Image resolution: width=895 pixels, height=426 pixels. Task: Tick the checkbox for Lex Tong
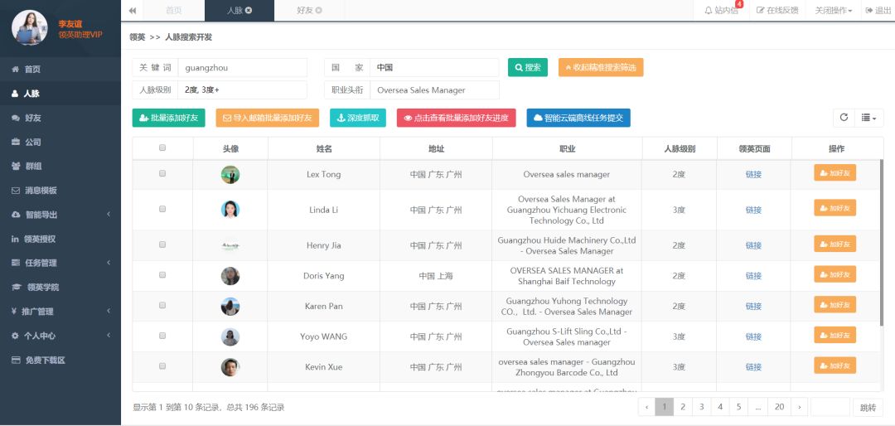click(162, 174)
